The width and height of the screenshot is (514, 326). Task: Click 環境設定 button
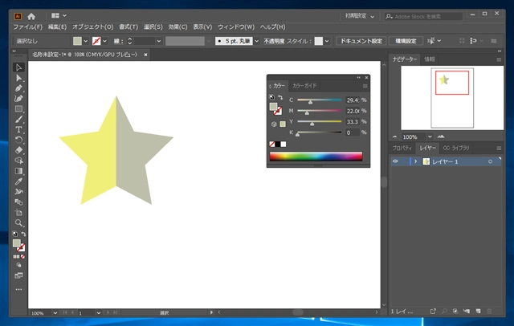(x=406, y=41)
